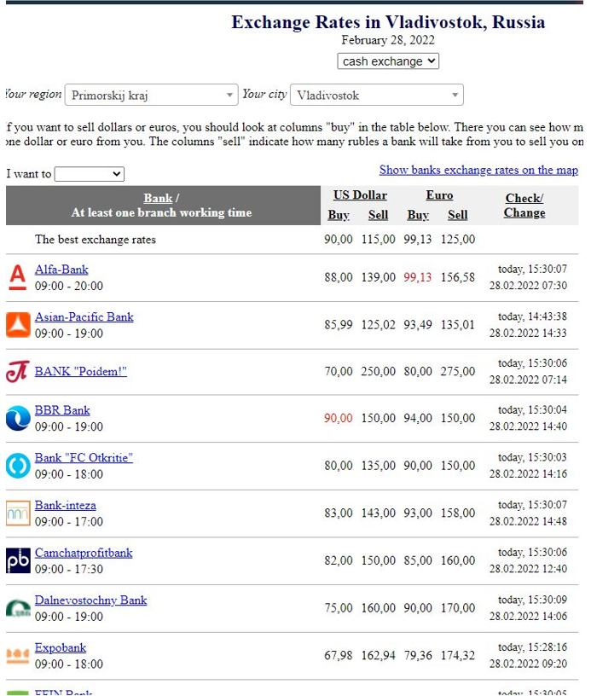Sort by Euro Buy
Image resolution: width=591 pixels, height=696 pixels.
418,215
